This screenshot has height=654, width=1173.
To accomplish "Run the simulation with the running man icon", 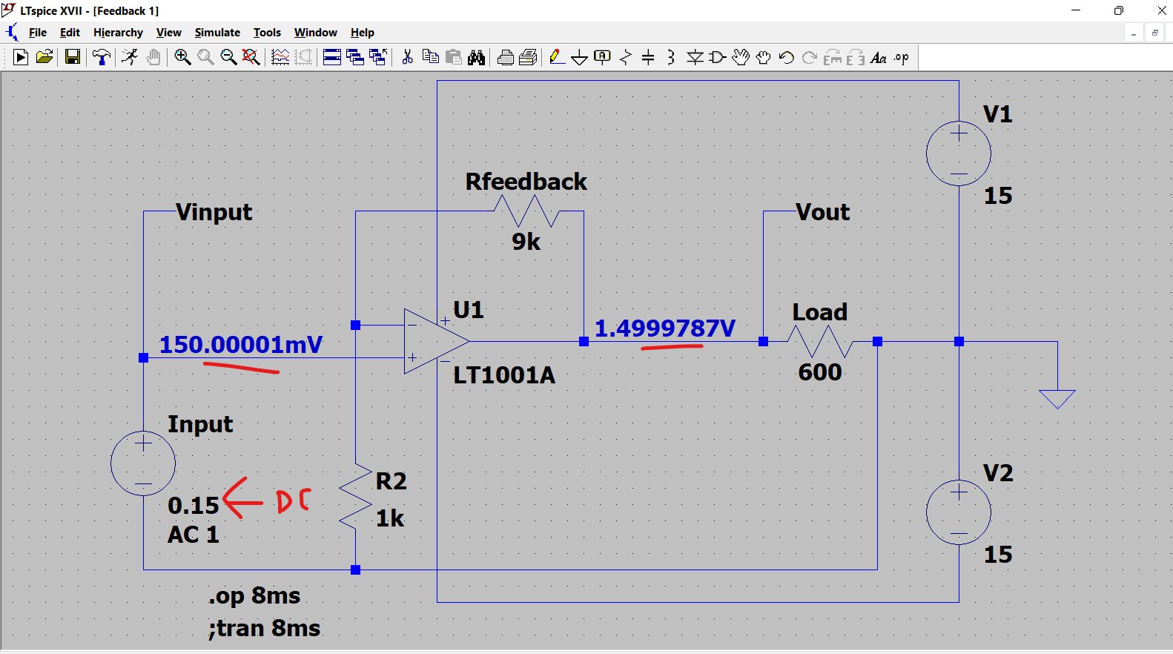I will pyautogui.click(x=130, y=57).
